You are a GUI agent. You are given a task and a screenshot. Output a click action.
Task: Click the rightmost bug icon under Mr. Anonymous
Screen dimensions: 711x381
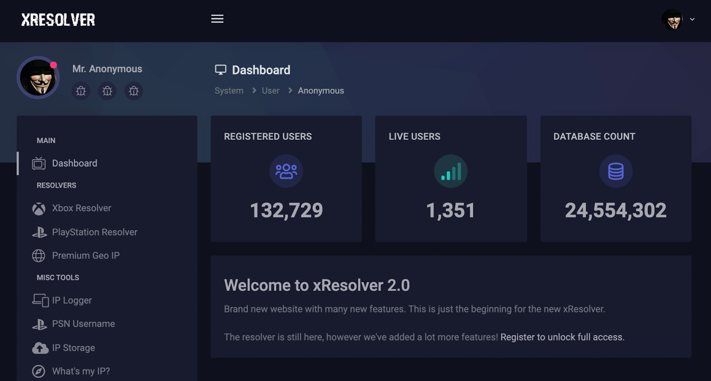tap(134, 91)
